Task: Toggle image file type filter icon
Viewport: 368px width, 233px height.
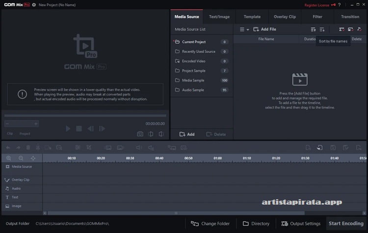Action: pyautogui.click(x=351, y=29)
